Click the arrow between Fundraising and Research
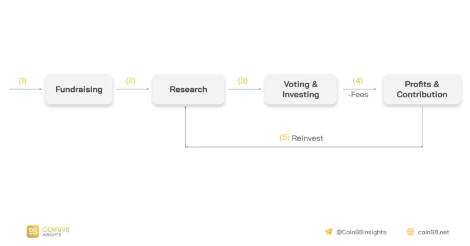 pos(133,89)
